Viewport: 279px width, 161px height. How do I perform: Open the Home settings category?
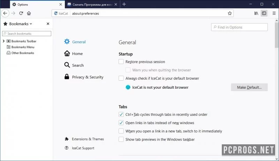(77, 54)
